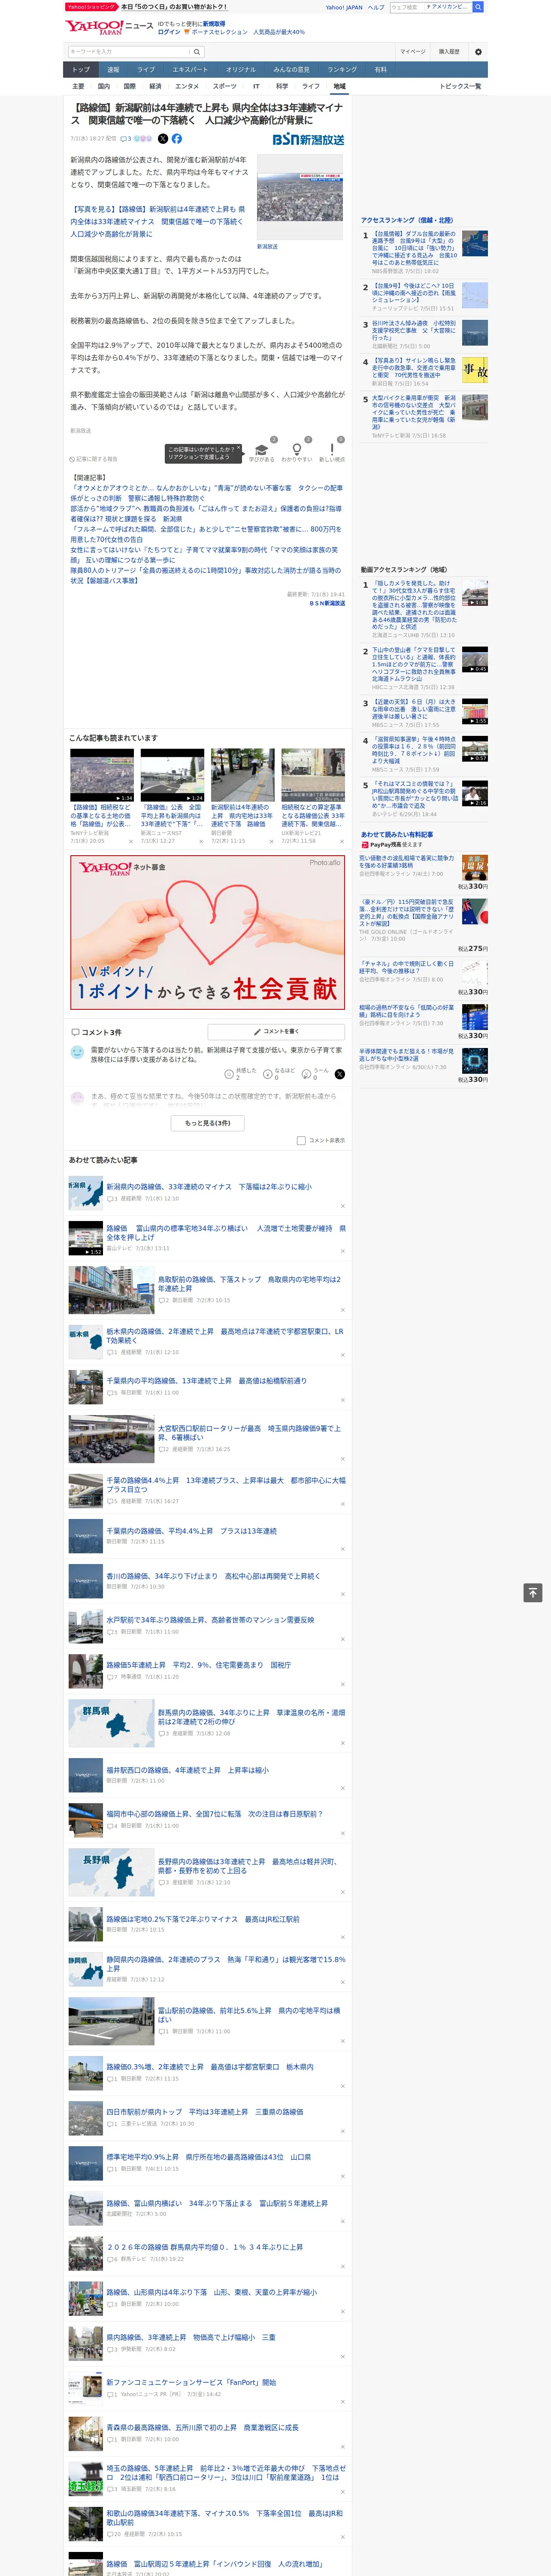Viewport: 551px width, 2576px height.
Task: Open 青森県の最高路線価 article
Action: coord(203,2427)
